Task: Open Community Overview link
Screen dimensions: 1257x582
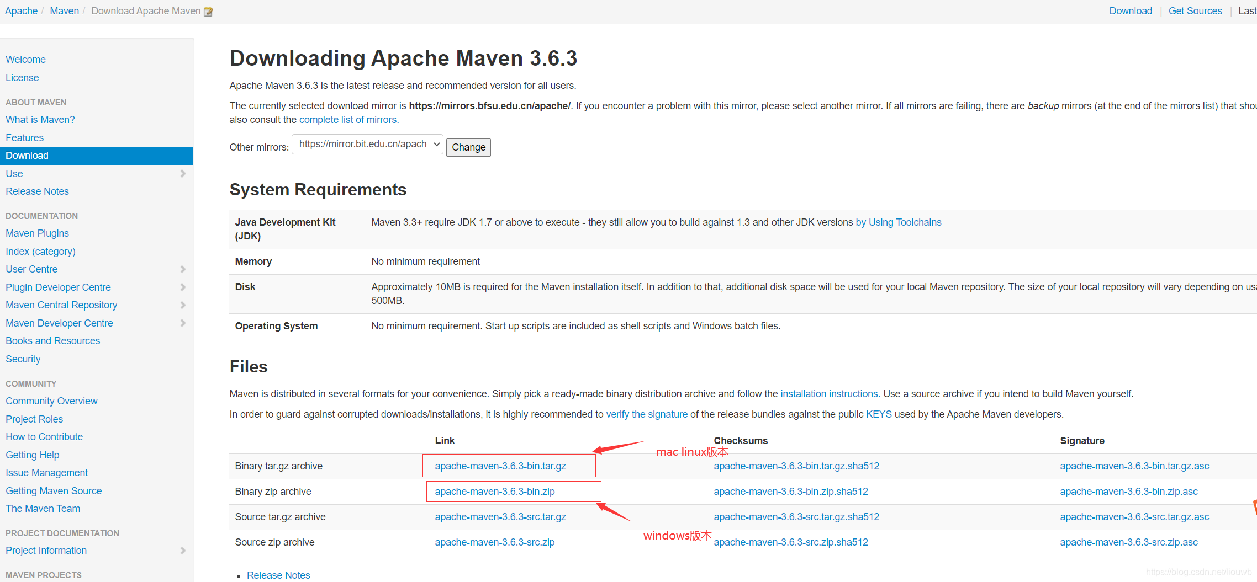Action: [52, 401]
